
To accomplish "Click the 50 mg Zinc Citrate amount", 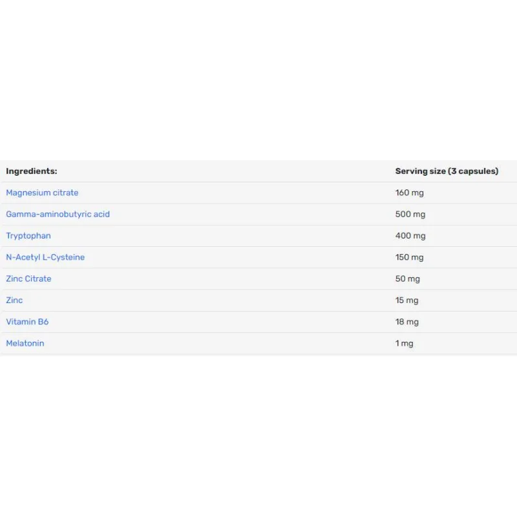I will [x=408, y=279].
